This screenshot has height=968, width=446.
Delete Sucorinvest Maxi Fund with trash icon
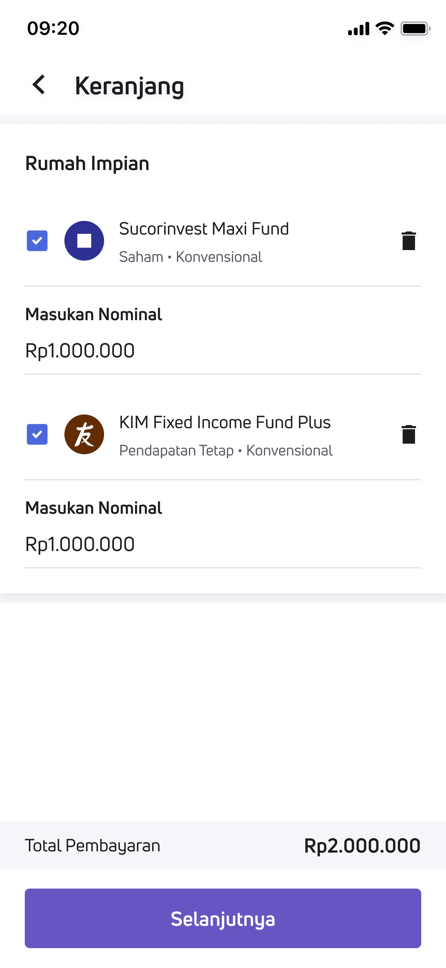coord(409,241)
